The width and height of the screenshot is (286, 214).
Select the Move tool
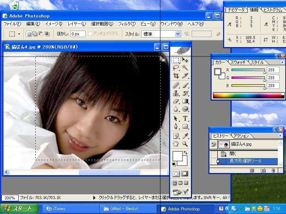(185, 60)
